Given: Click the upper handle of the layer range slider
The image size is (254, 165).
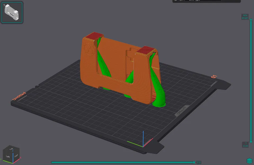Looking at the screenshot, I should click(251, 20).
